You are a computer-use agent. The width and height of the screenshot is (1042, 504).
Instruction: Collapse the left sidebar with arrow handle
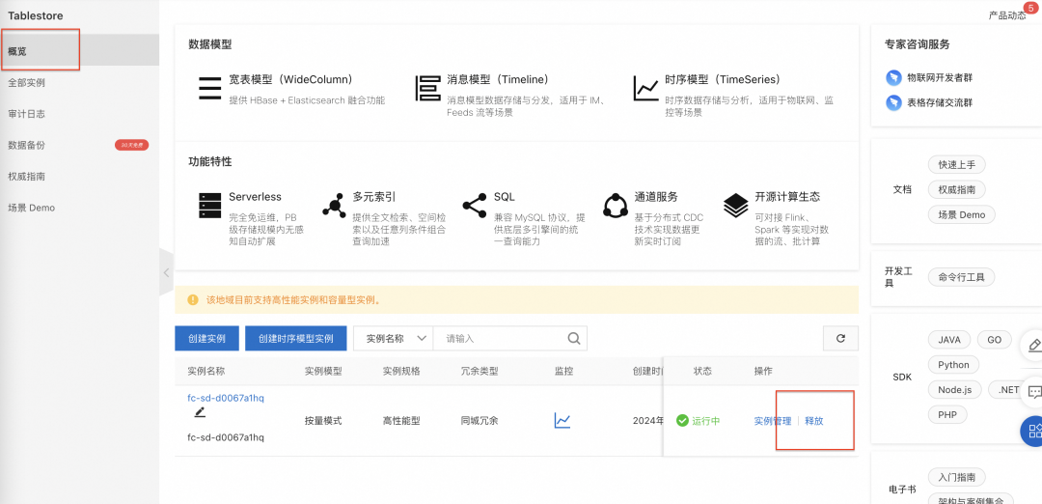pyautogui.click(x=166, y=272)
